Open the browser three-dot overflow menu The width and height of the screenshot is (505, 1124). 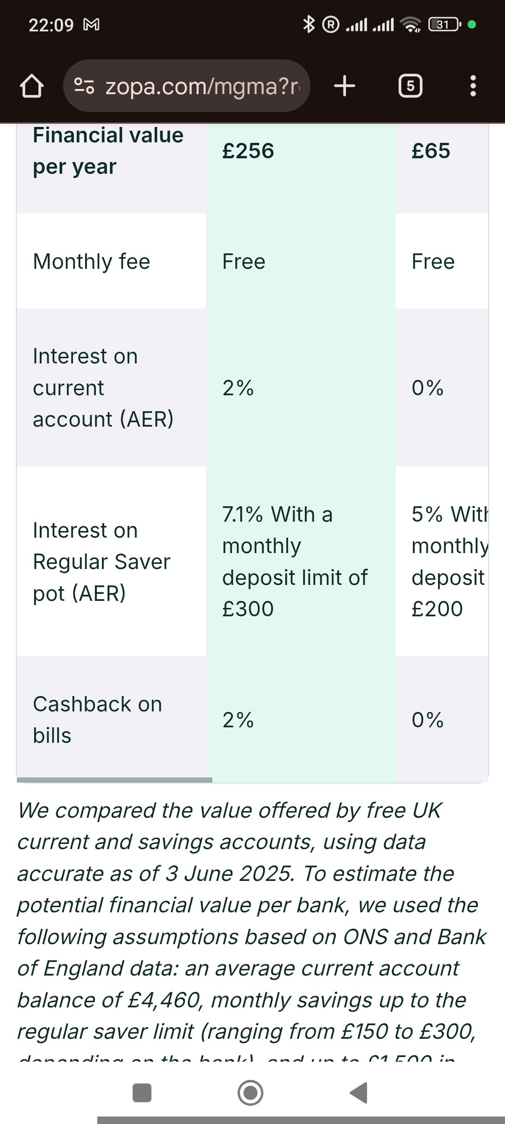click(473, 86)
